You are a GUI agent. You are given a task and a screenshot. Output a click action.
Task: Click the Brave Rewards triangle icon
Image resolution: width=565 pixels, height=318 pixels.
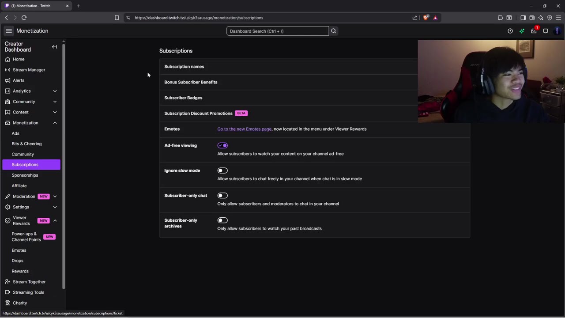click(435, 18)
